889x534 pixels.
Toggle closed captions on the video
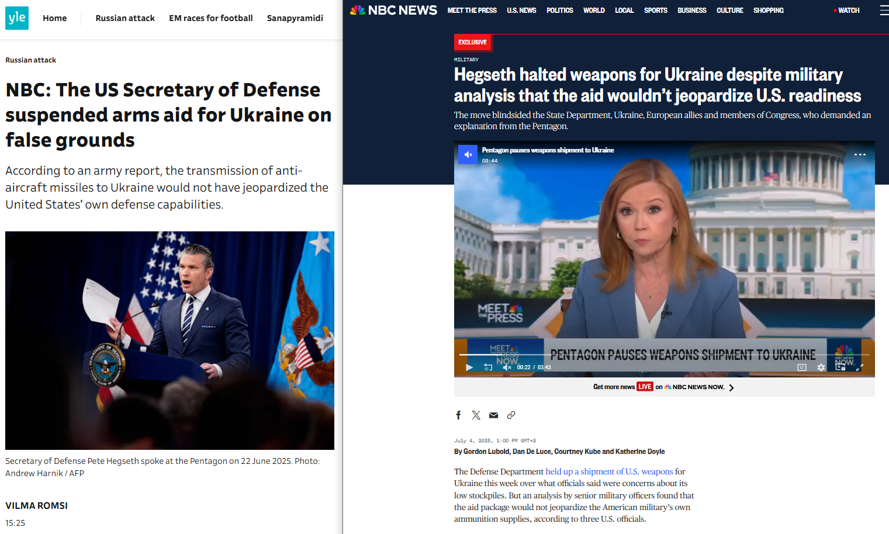pos(802,367)
